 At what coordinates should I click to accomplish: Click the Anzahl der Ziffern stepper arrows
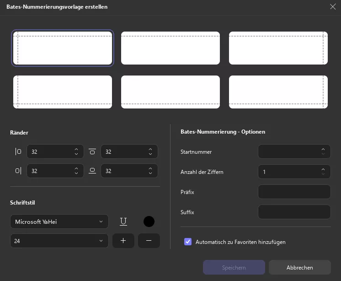click(323, 172)
